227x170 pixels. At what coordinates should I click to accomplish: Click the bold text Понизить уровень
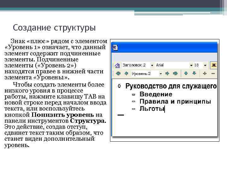tap(62, 115)
